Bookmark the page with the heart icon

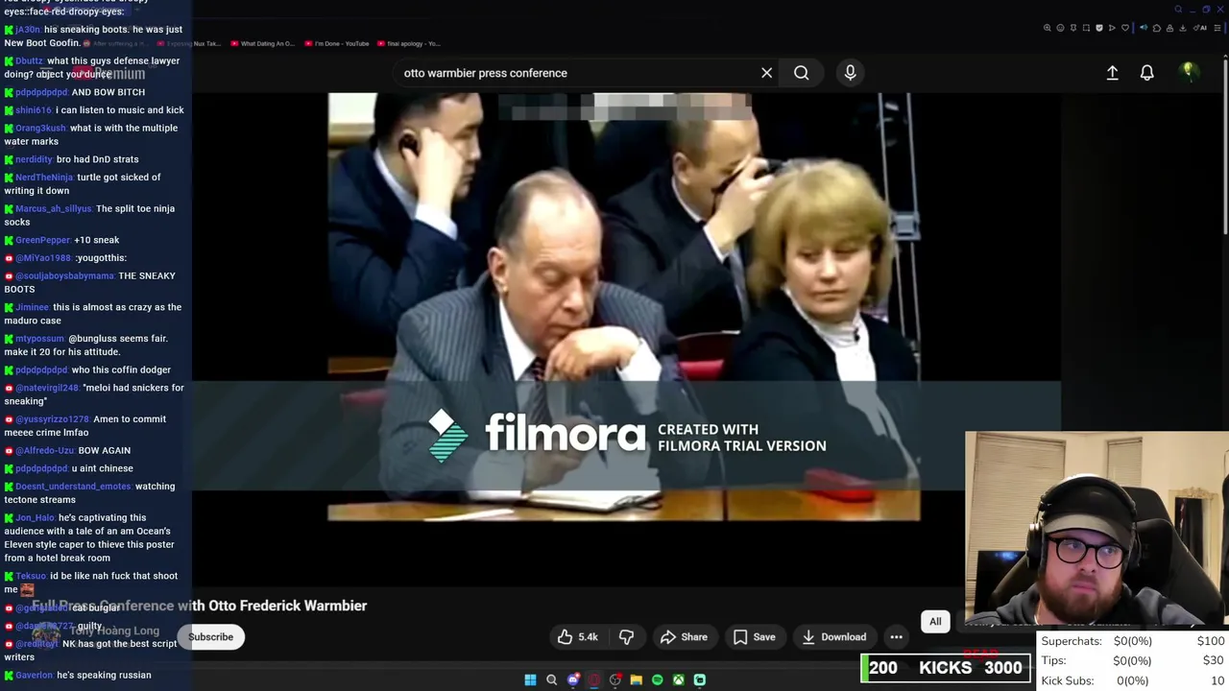pos(1125,28)
